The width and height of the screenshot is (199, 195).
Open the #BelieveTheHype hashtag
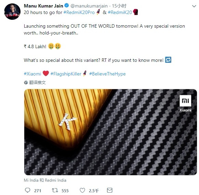point(107,74)
